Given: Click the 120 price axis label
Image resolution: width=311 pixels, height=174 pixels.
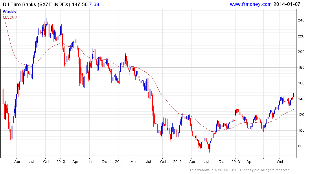Looking at the screenshot, I should (x=301, y=115).
